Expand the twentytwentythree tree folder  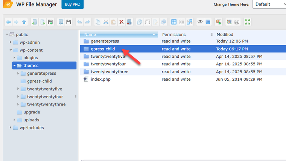coord(18,104)
